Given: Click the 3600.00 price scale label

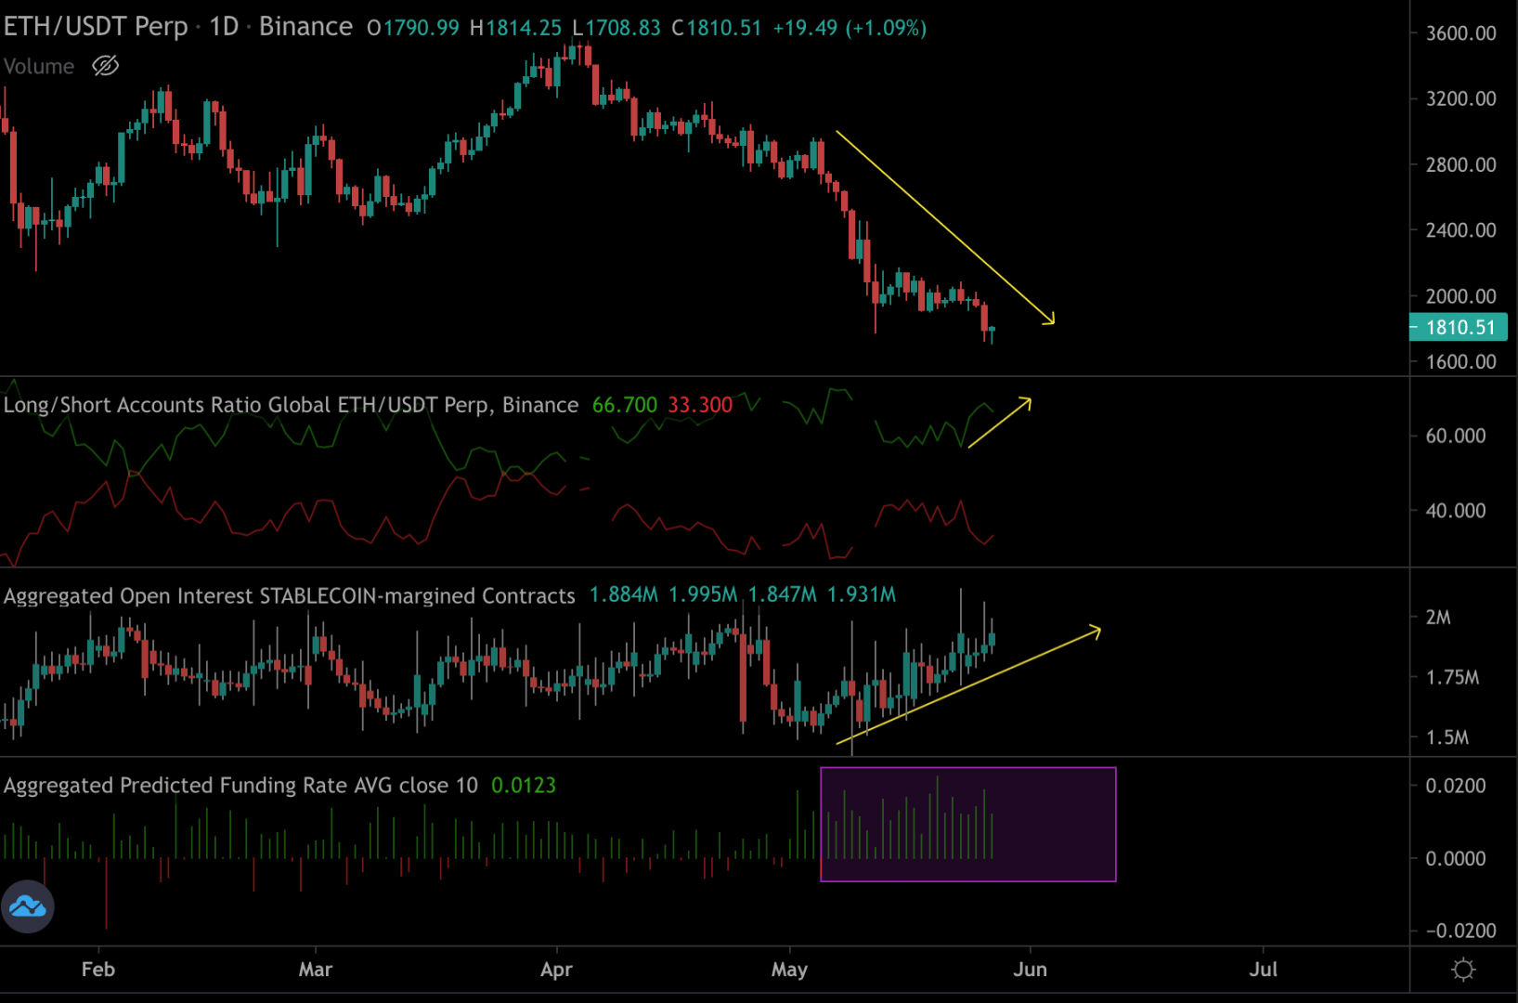Looking at the screenshot, I should pos(1460,33).
